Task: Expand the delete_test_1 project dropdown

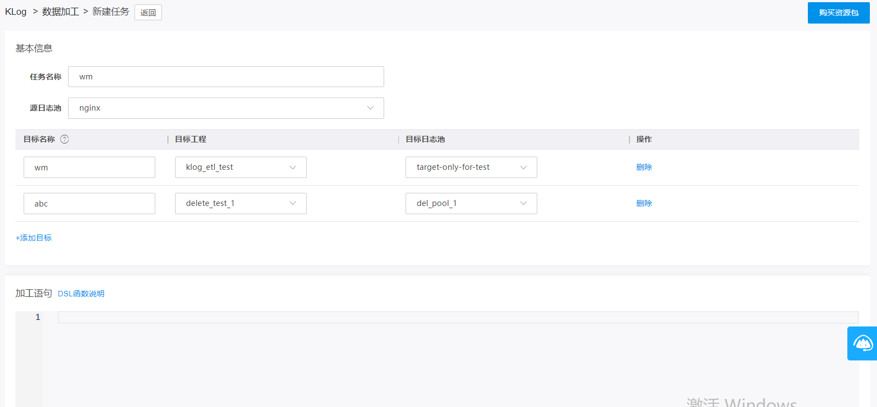Action: (x=240, y=203)
